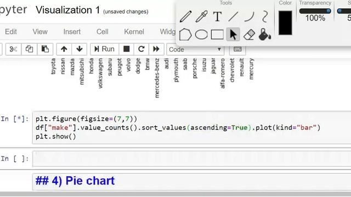Open the command palette keyboard icon
This screenshot has height=197, width=351.
tap(237, 49)
